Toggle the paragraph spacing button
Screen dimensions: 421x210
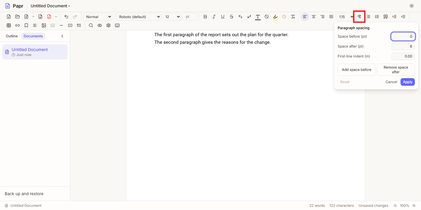[359, 17]
